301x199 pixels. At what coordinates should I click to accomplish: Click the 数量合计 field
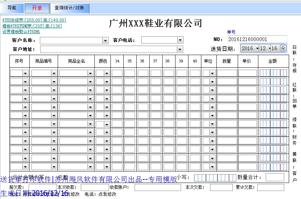[275, 177]
